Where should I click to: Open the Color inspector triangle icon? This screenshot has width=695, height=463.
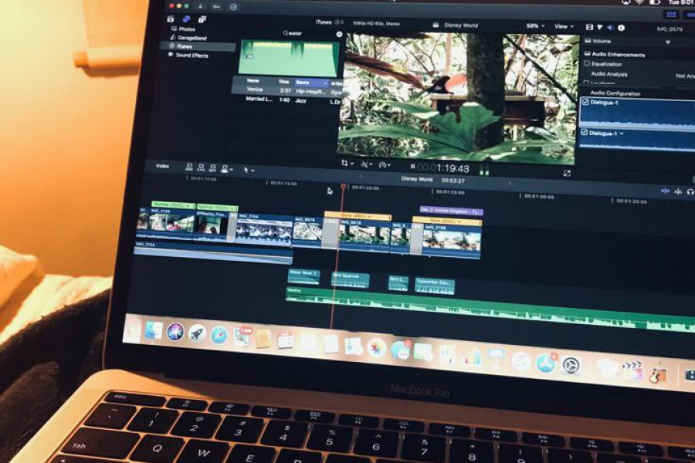coord(600,27)
